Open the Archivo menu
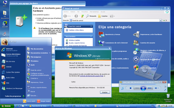This screenshot has height=108, width=174. 66,12
